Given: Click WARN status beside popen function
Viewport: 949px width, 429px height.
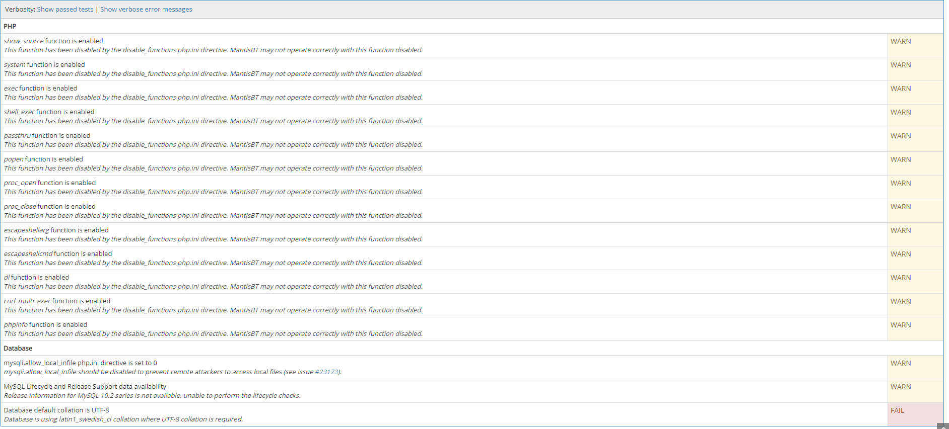Looking at the screenshot, I should 900,159.
